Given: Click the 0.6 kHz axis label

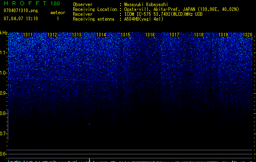Looking at the screenshot, I should point(4,154).
